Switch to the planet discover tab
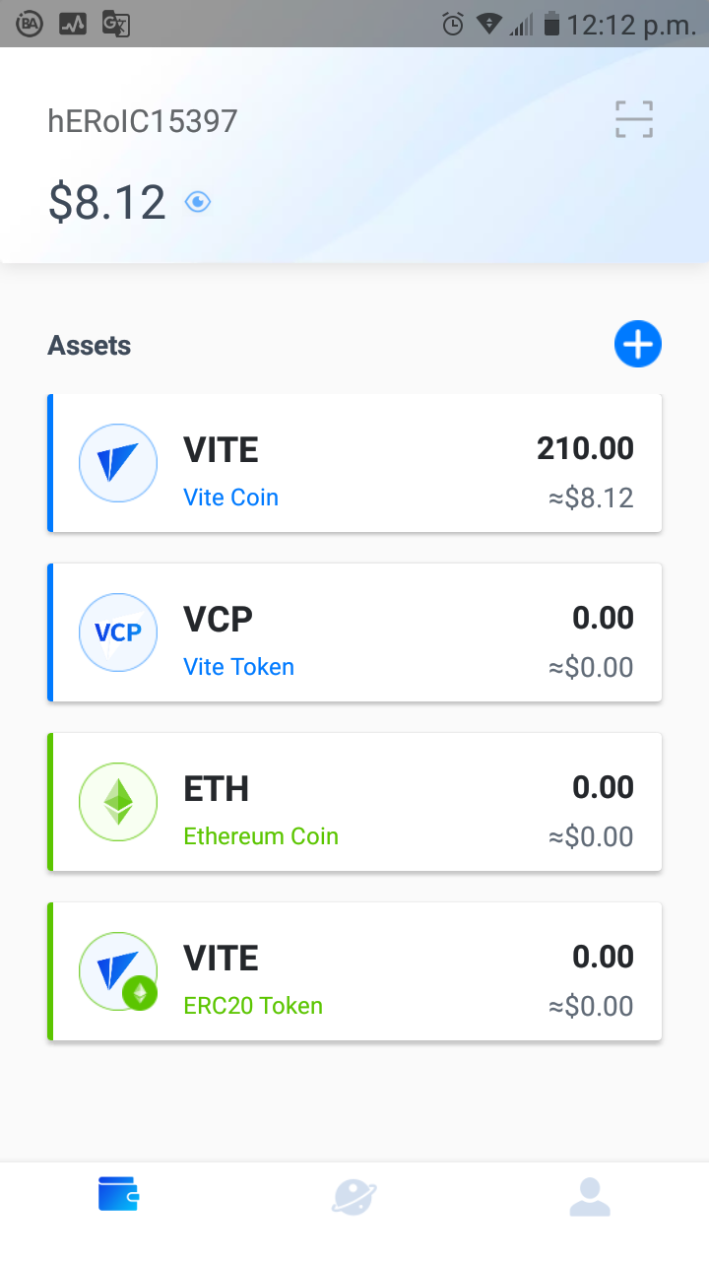The image size is (709, 1261). [x=354, y=1197]
